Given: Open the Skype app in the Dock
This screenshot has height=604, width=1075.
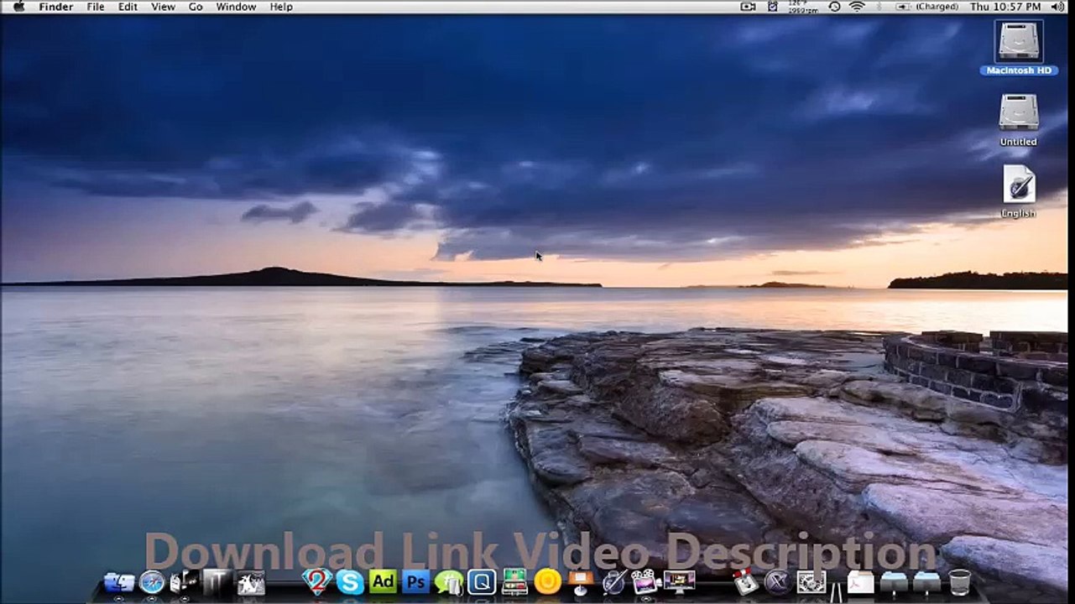Looking at the screenshot, I should tap(350, 582).
